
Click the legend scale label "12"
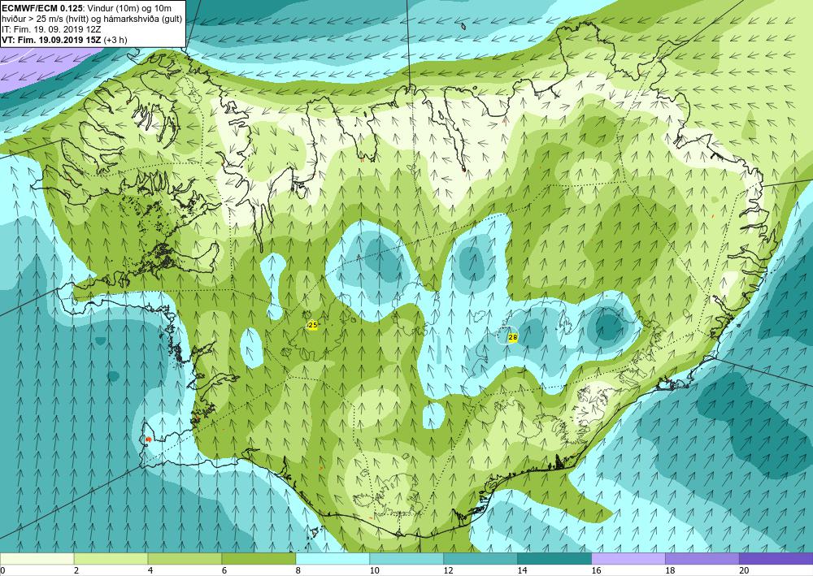point(448,570)
